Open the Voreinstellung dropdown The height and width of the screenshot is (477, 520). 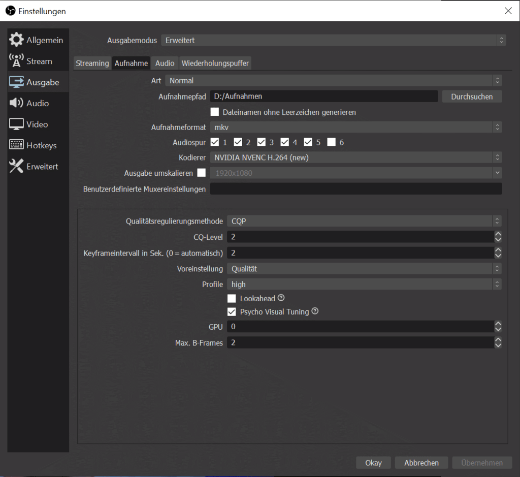click(x=364, y=269)
